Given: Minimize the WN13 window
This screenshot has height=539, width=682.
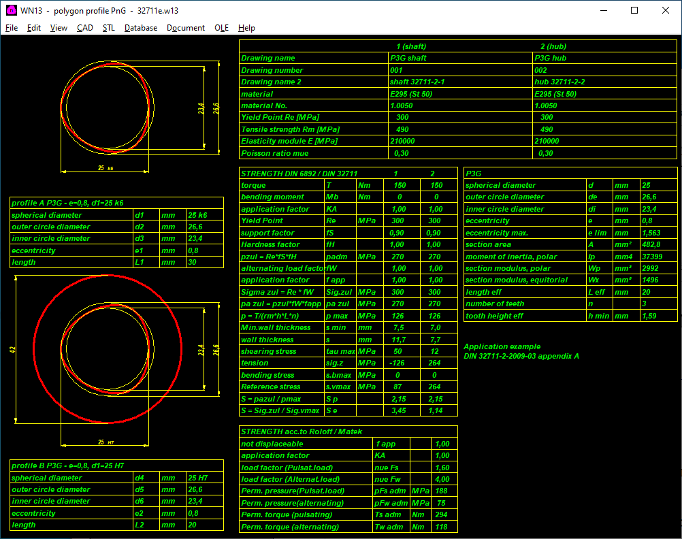Looking at the screenshot, I should [x=603, y=10].
